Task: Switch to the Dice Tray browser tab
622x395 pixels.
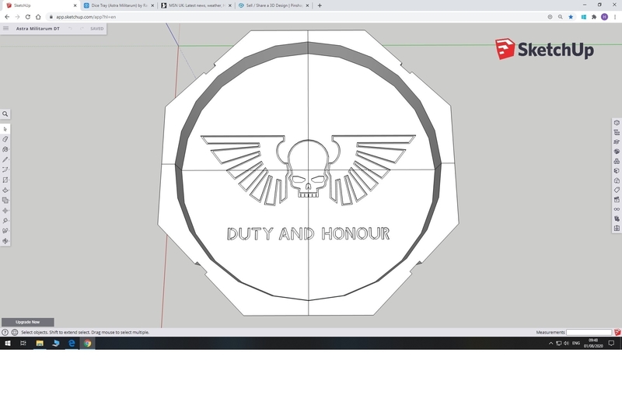Action: pos(117,5)
